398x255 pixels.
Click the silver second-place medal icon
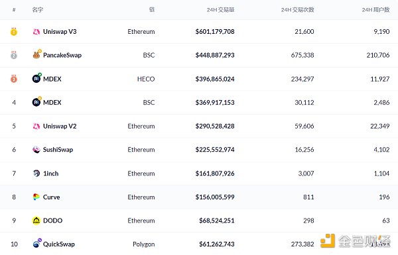[14, 55]
